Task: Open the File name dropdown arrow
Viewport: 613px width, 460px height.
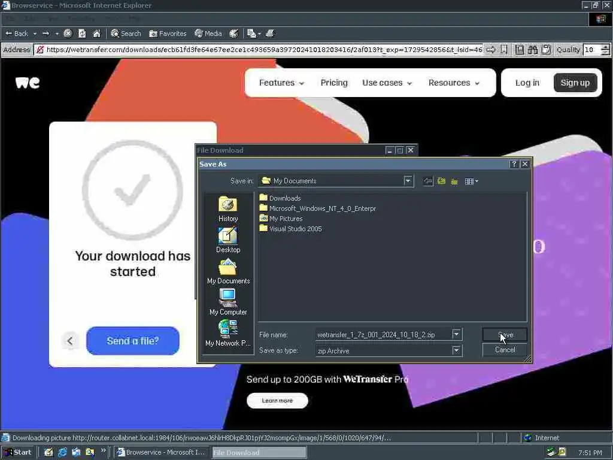Action: (x=456, y=334)
